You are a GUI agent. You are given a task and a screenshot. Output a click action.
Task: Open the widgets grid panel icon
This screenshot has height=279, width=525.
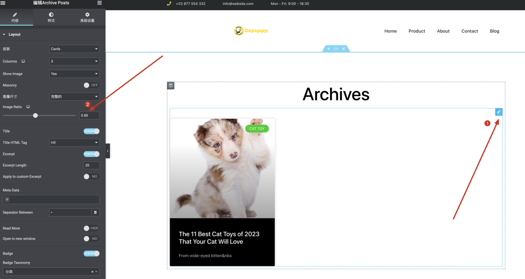click(x=100, y=3)
